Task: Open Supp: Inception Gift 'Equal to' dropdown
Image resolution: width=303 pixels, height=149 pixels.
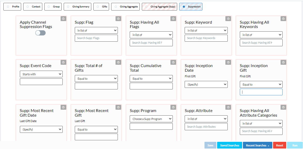Action: [261, 84]
